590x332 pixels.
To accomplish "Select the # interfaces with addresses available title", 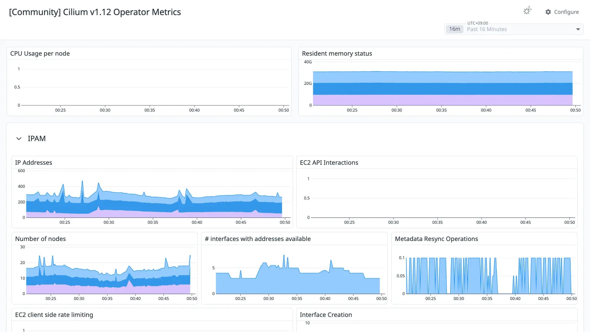I will click(x=258, y=239).
